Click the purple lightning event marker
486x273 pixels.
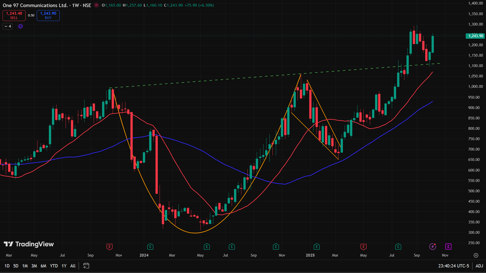pos(433,246)
